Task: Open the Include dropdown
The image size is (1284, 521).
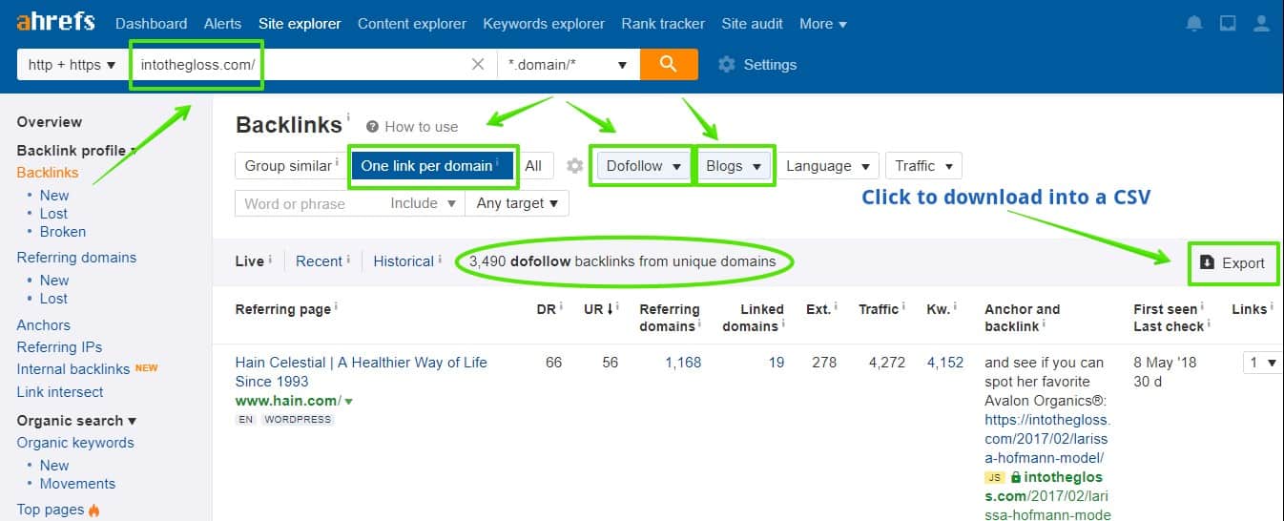Action: click(x=423, y=203)
